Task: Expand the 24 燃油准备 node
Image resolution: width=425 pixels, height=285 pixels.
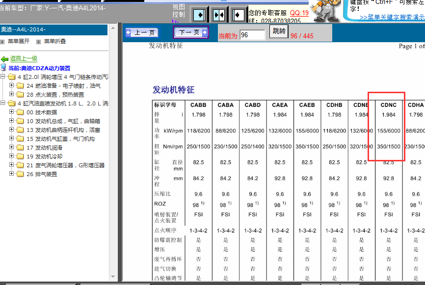Action: [11, 85]
